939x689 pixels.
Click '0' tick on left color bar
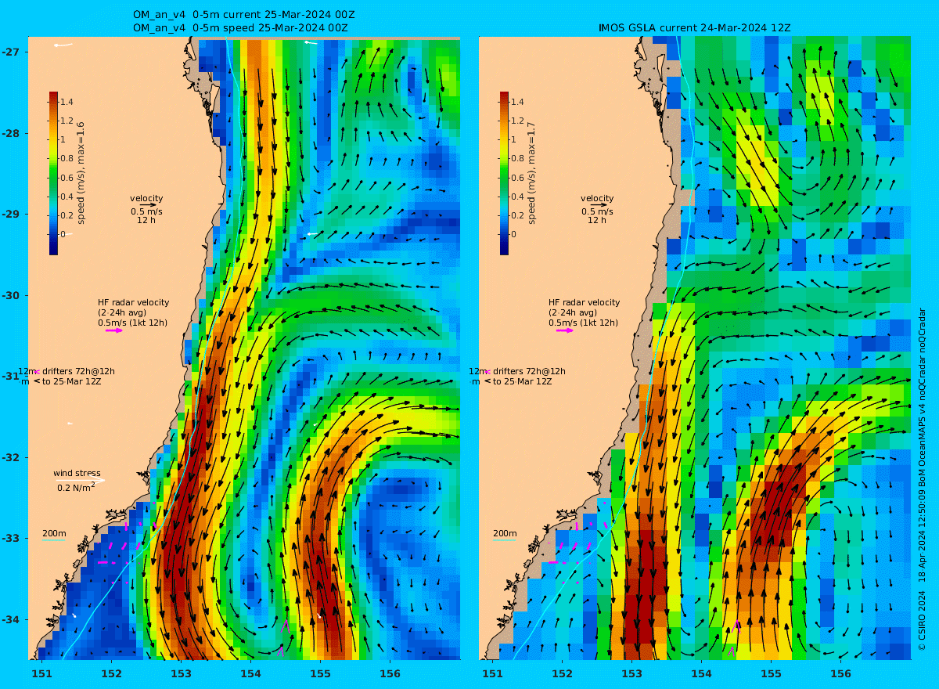tap(64, 234)
